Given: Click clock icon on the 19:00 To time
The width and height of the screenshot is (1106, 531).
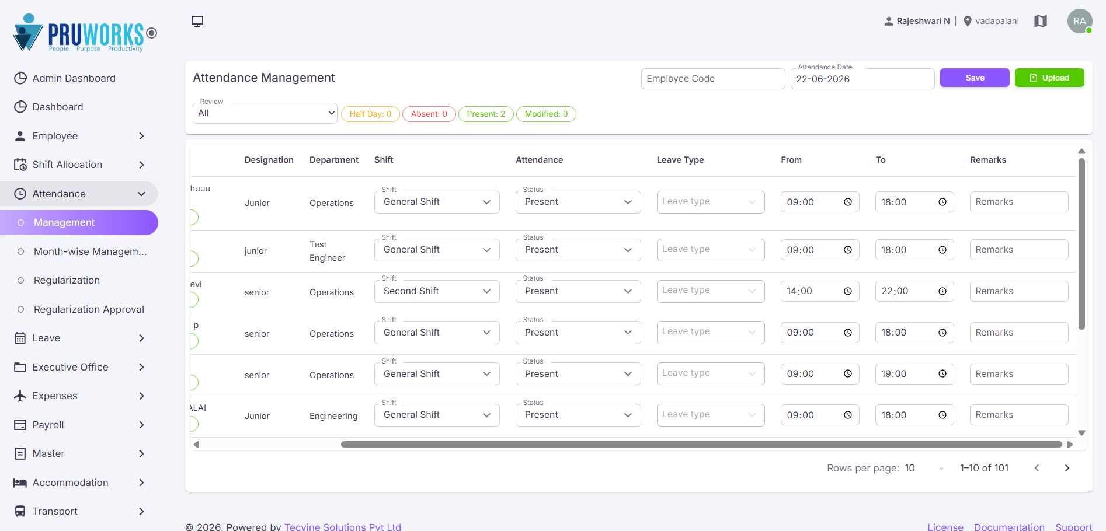Looking at the screenshot, I should coord(942,374).
